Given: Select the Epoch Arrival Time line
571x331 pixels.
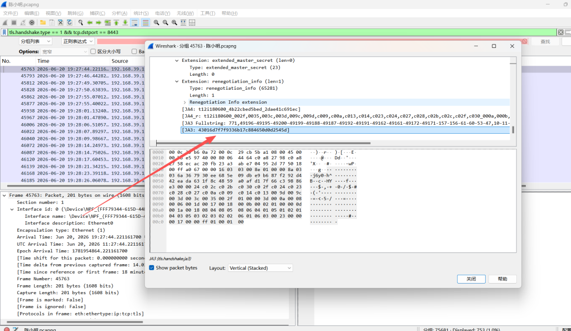Looking at the screenshot, I should (x=72, y=251).
